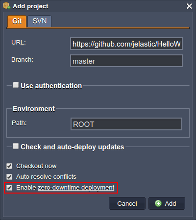Click the Branch input field
Viewport: 196px width, 220px height.
(126, 61)
